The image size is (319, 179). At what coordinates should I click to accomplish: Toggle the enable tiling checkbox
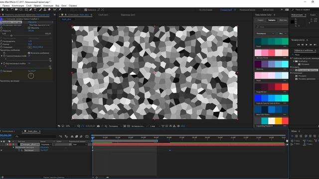pos(29,53)
